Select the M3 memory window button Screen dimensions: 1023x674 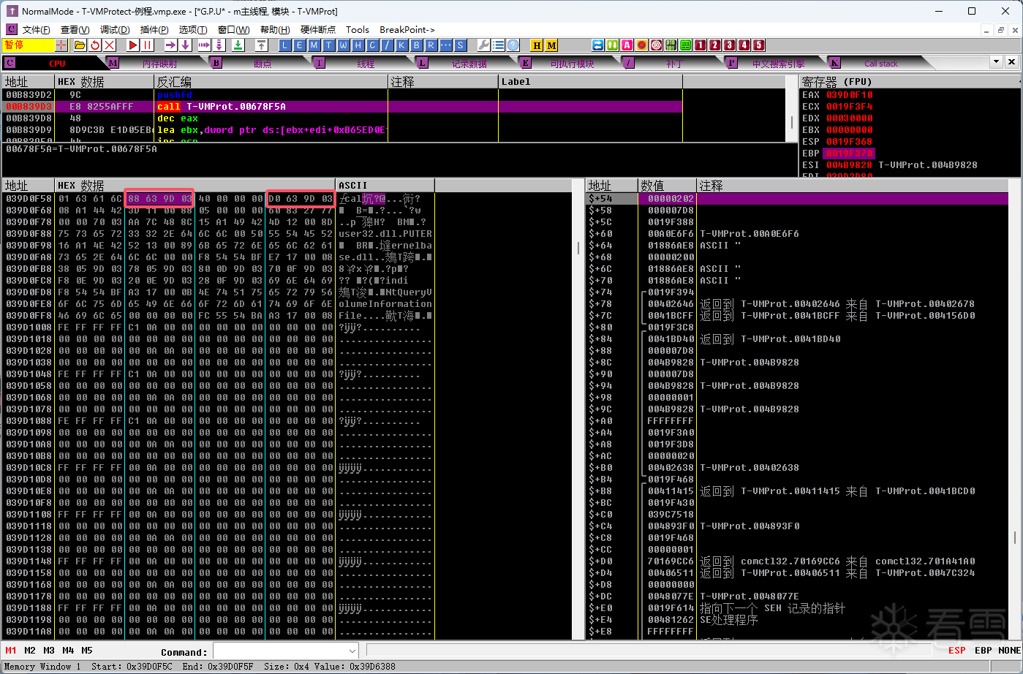click(x=49, y=650)
